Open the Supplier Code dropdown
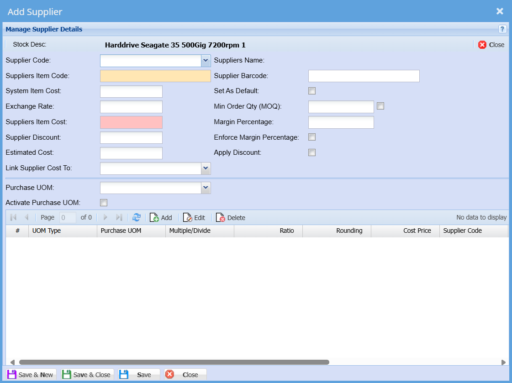Image resolution: width=512 pixels, height=383 pixels. click(206, 60)
